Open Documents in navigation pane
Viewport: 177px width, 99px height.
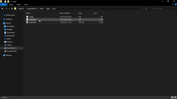pyautogui.click(x=11, y=32)
